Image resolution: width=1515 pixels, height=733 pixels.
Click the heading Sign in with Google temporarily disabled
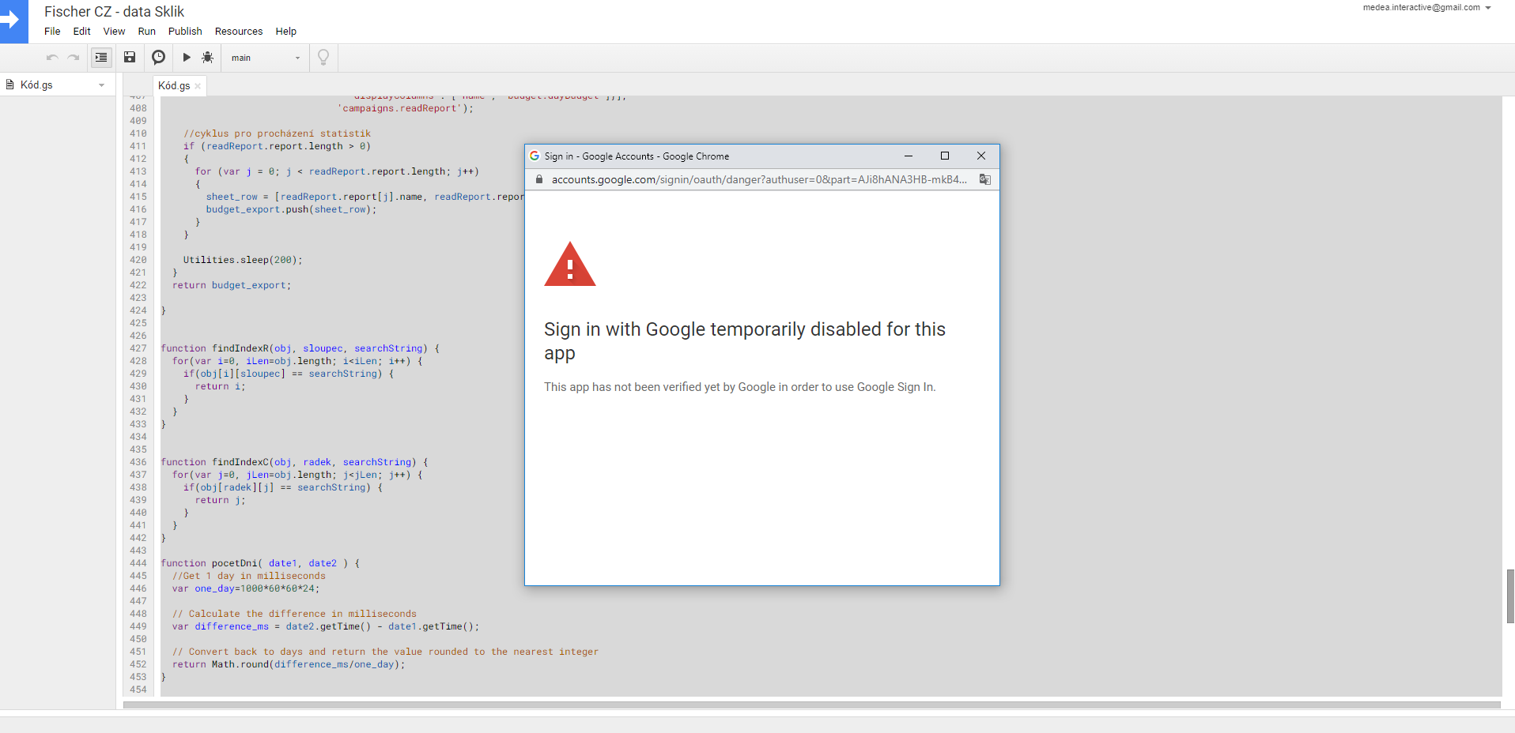tap(745, 341)
